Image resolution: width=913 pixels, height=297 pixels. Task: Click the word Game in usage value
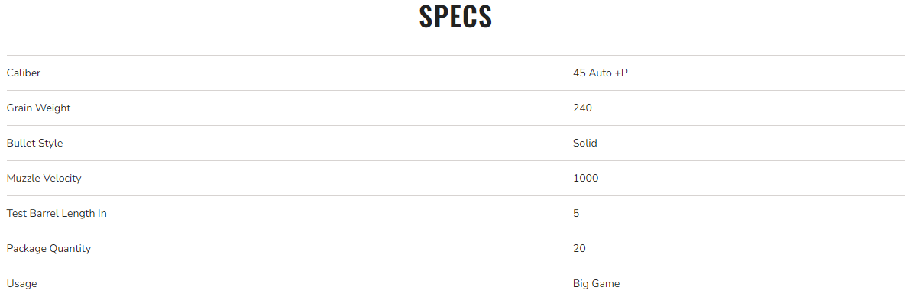(x=606, y=283)
